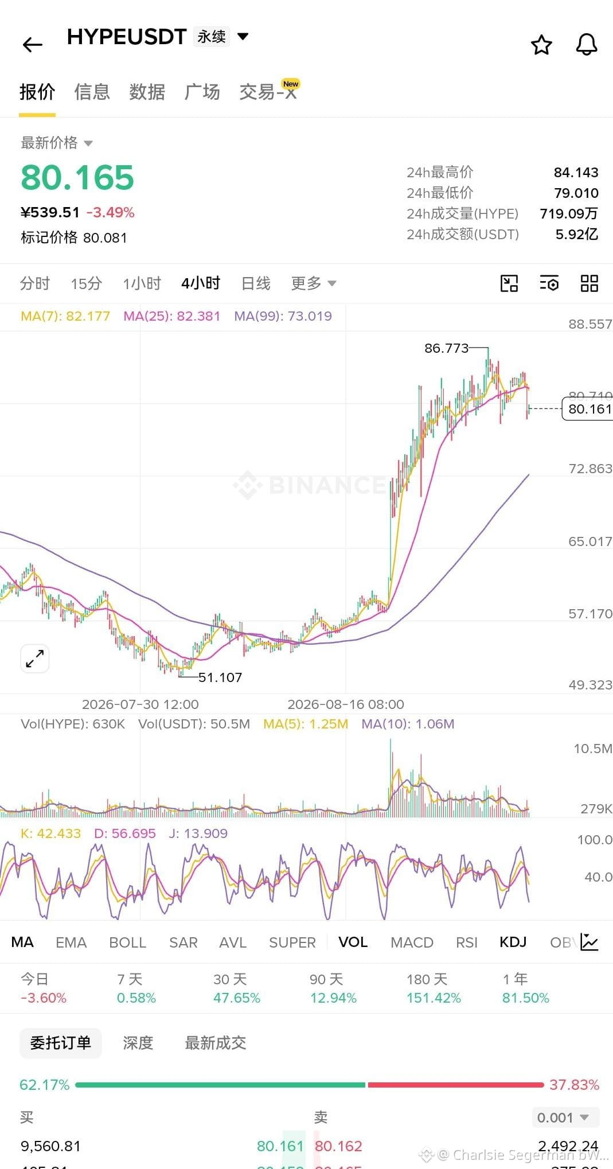Show 最新成交 recent trades
Viewport: 613px width, 1169px height.
click(216, 1043)
